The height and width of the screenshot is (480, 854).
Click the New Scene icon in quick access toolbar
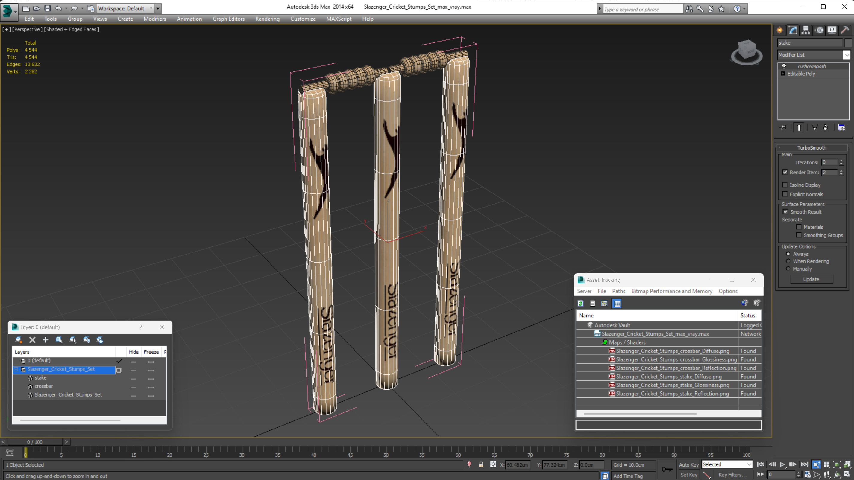26,8
